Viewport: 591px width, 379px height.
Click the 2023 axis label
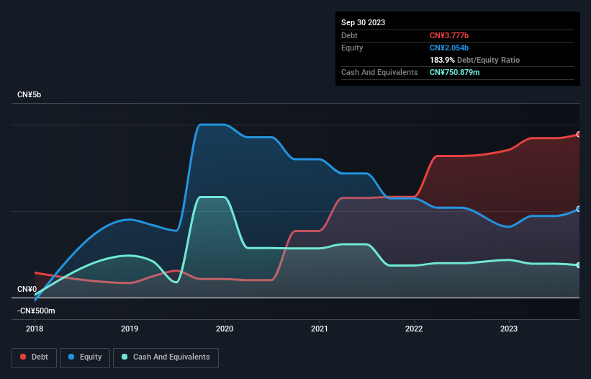509,329
